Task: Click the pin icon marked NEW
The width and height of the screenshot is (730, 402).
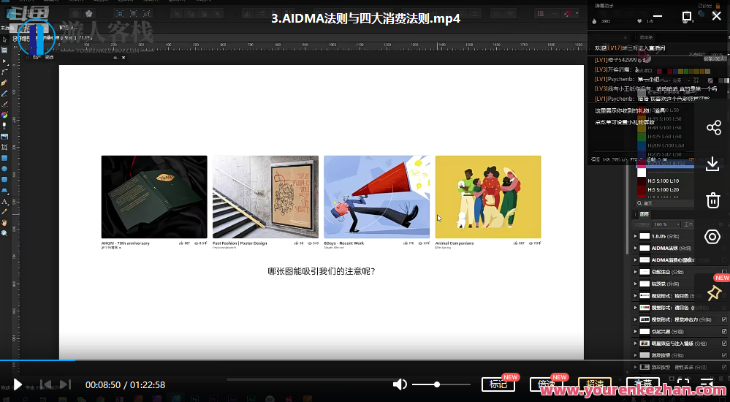Action: (x=714, y=292)
